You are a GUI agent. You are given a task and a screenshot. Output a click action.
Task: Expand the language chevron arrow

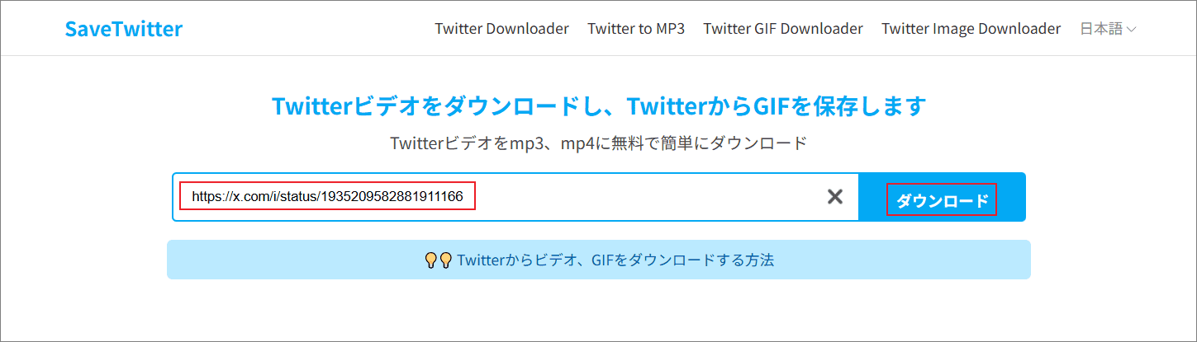[1132, 30]
